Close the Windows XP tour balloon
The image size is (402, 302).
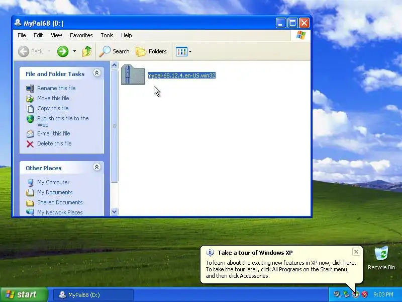click(x=356, y=252)
